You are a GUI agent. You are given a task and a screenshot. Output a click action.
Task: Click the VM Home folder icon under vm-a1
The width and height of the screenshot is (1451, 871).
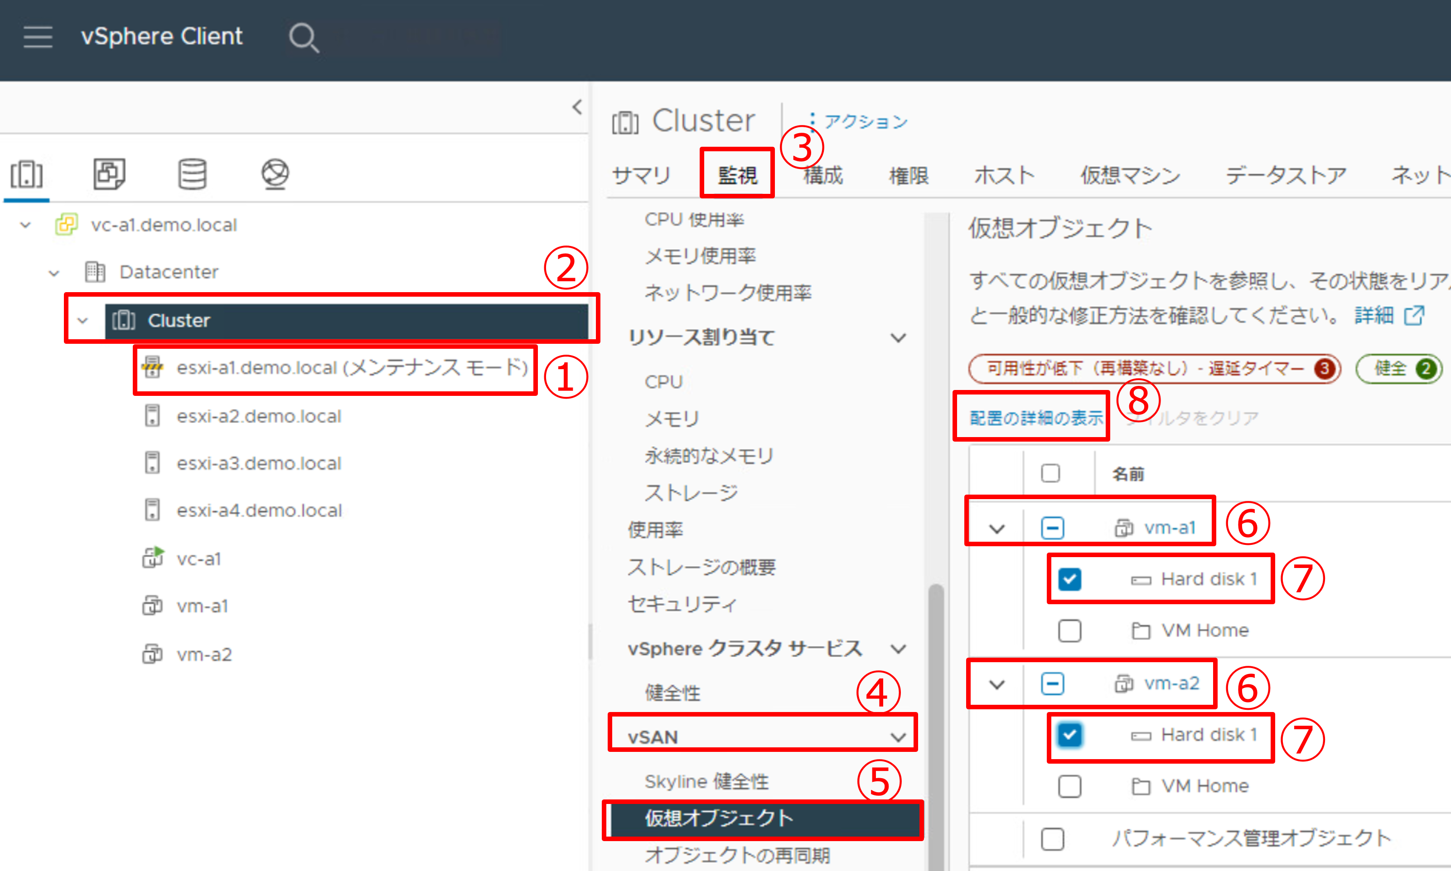(1141, 630)
